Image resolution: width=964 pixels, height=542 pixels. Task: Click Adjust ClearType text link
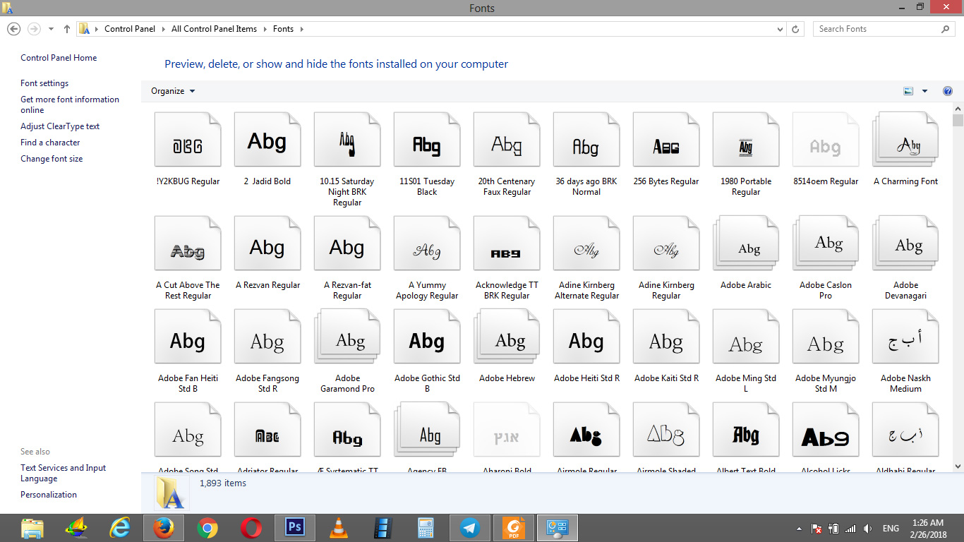click(60, 126)
